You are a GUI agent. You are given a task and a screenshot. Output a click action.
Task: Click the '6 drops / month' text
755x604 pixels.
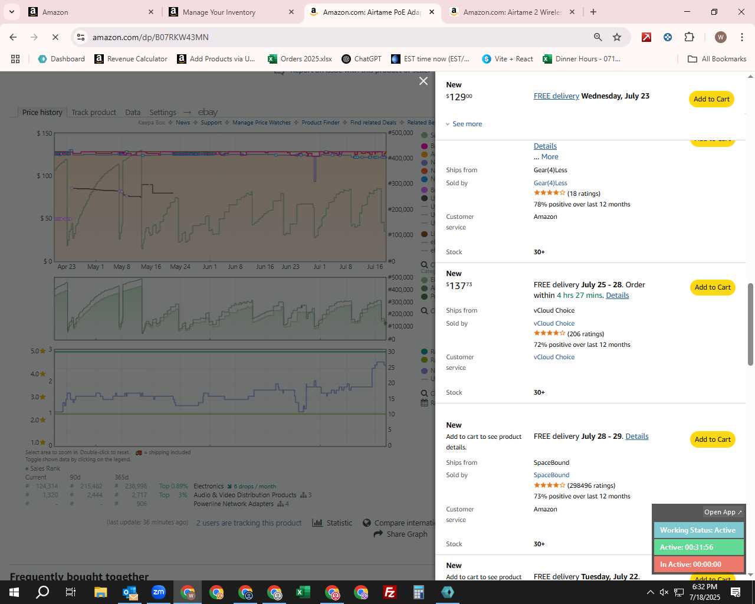click(x=254, y=487)
